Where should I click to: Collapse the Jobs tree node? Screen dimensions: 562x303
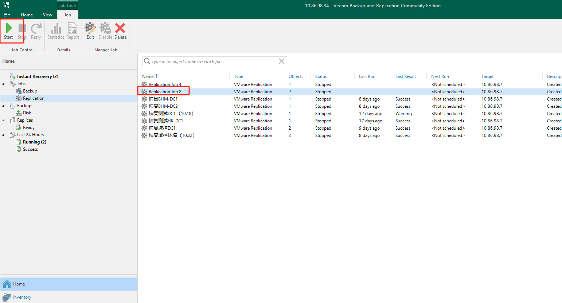click(x=4, y=84)
